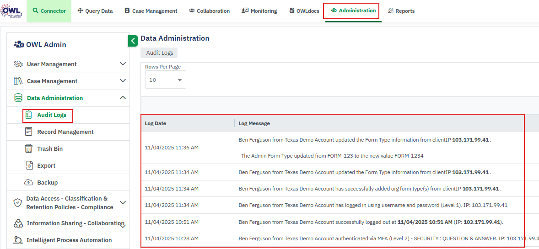Sort by the Log Date column header
Viewport: 539px width, 249px height.
pos(156,123)
